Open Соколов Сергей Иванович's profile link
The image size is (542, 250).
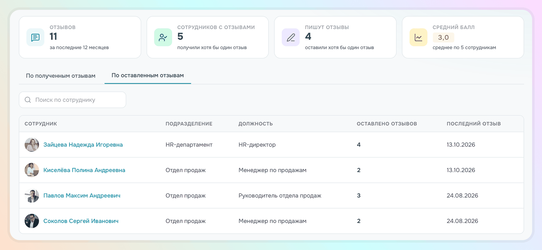point(81,221)
